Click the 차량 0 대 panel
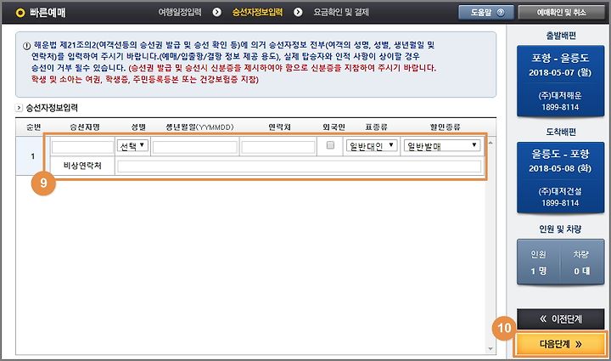 (582, 262)
